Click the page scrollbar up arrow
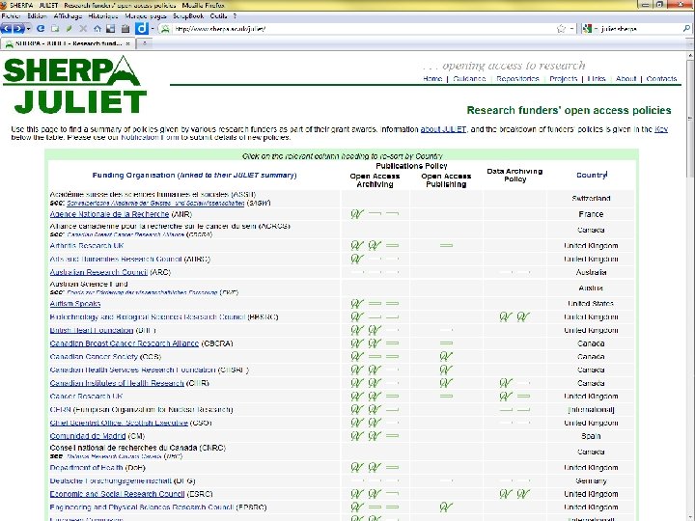This screenshot has width=695, height=521. pos(690,55)
